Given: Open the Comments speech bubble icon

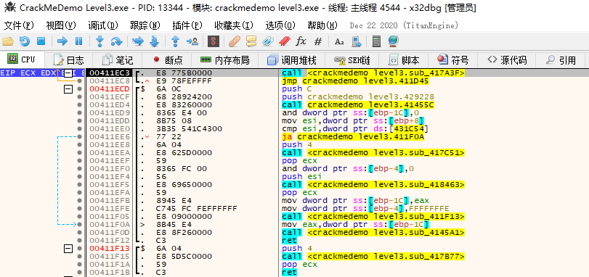Looking at the screenshot, I should coord(251,41).
